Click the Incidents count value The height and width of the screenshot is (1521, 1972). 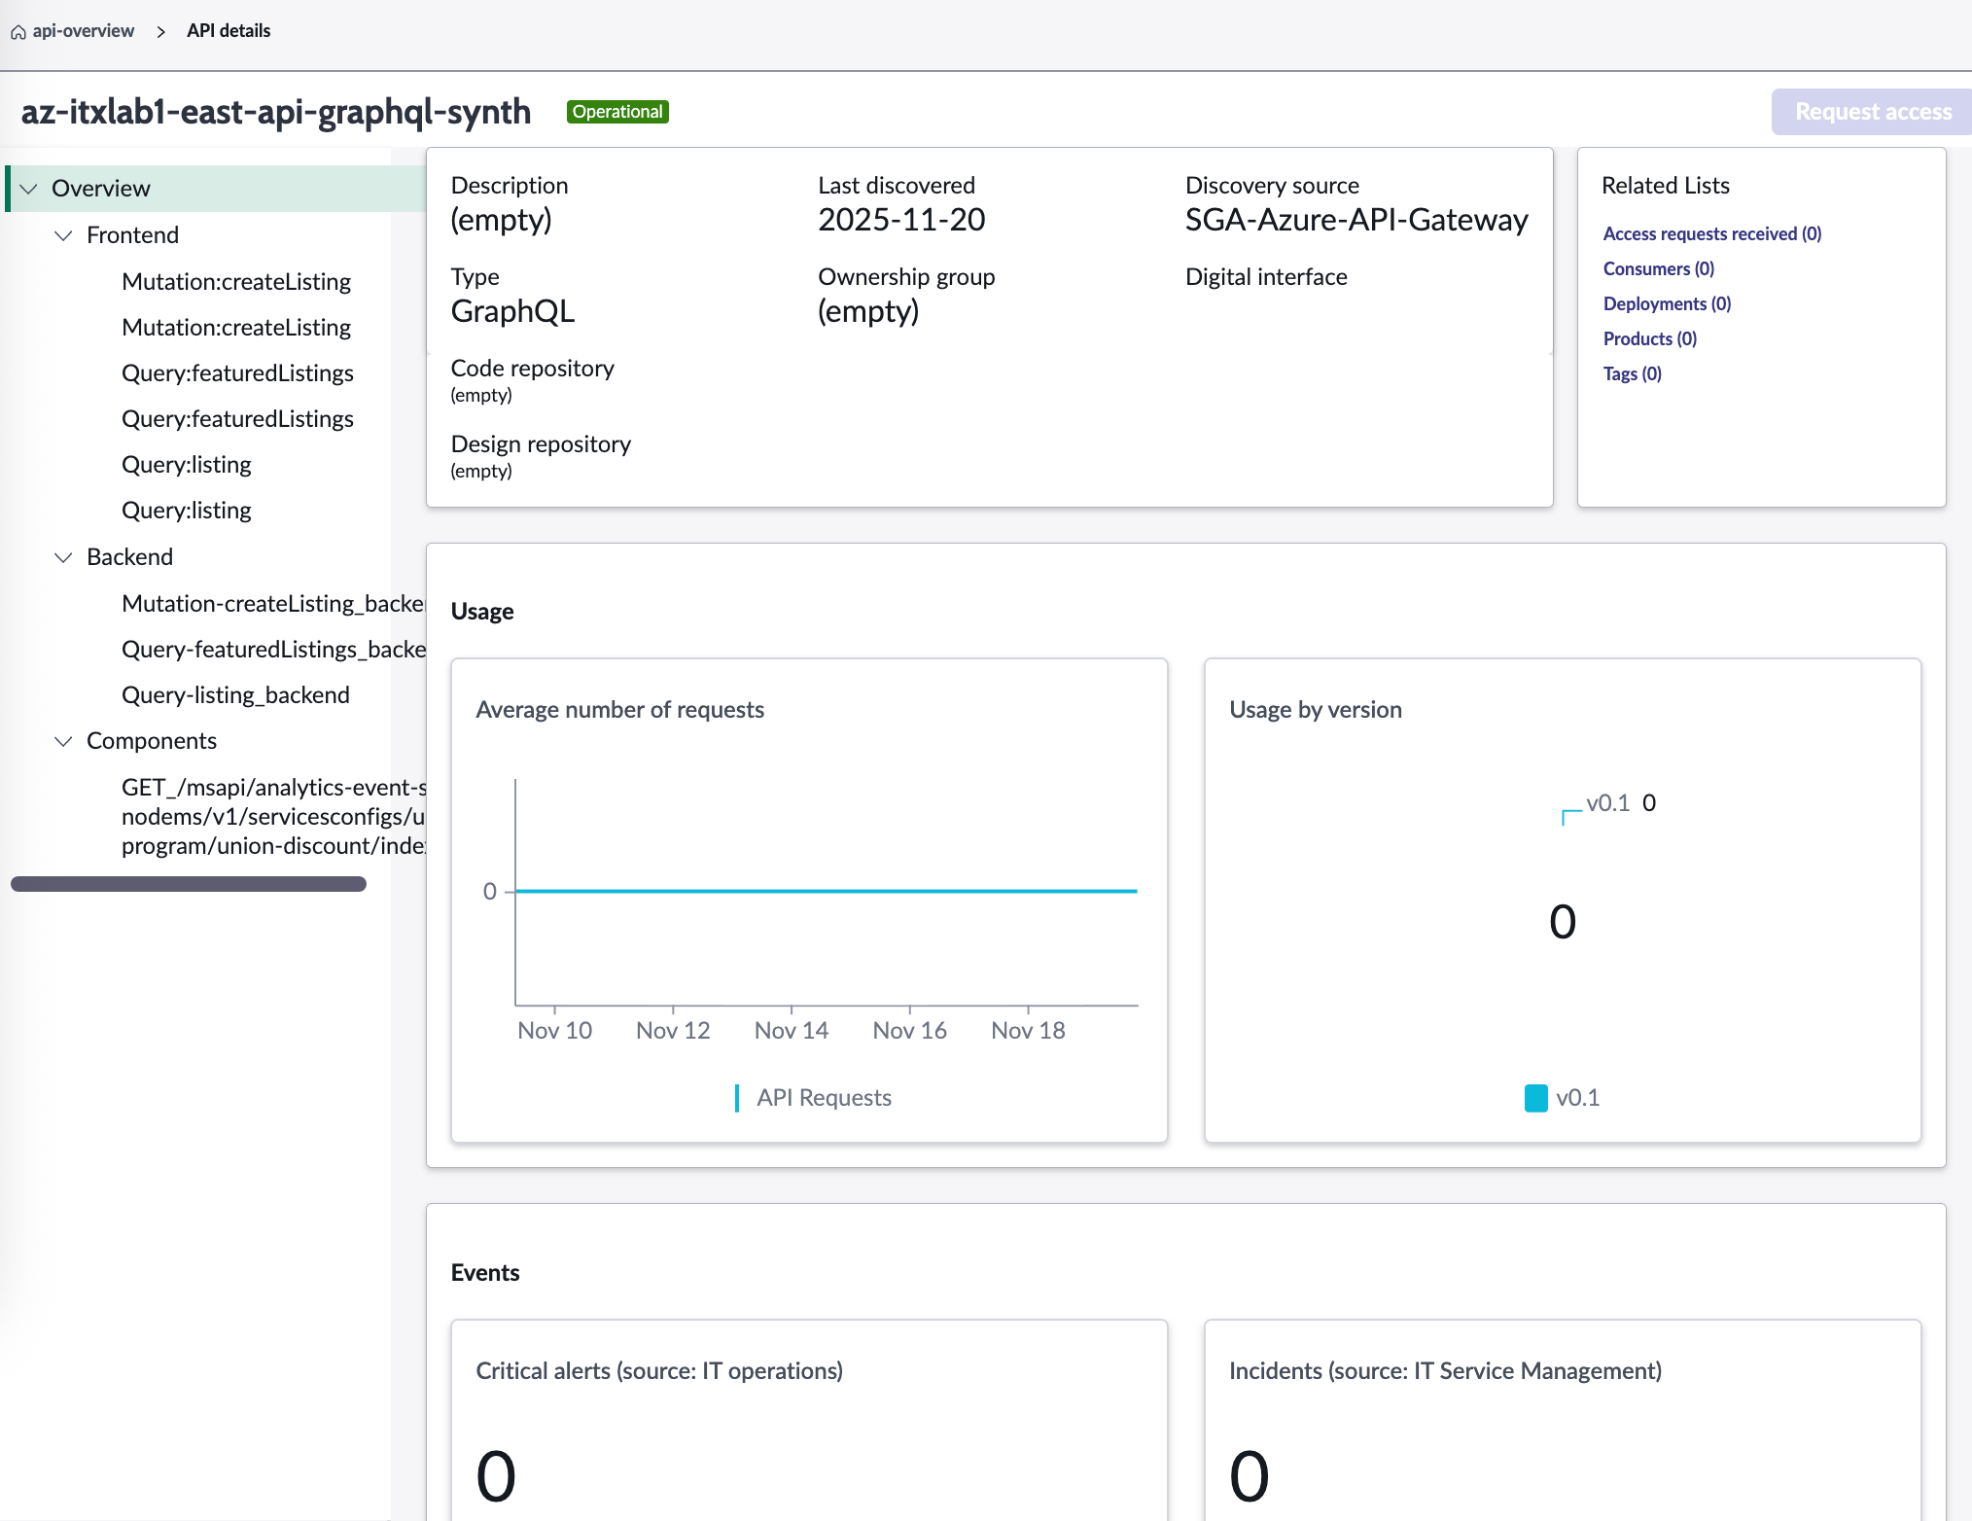click(x=1250, y=1477)
